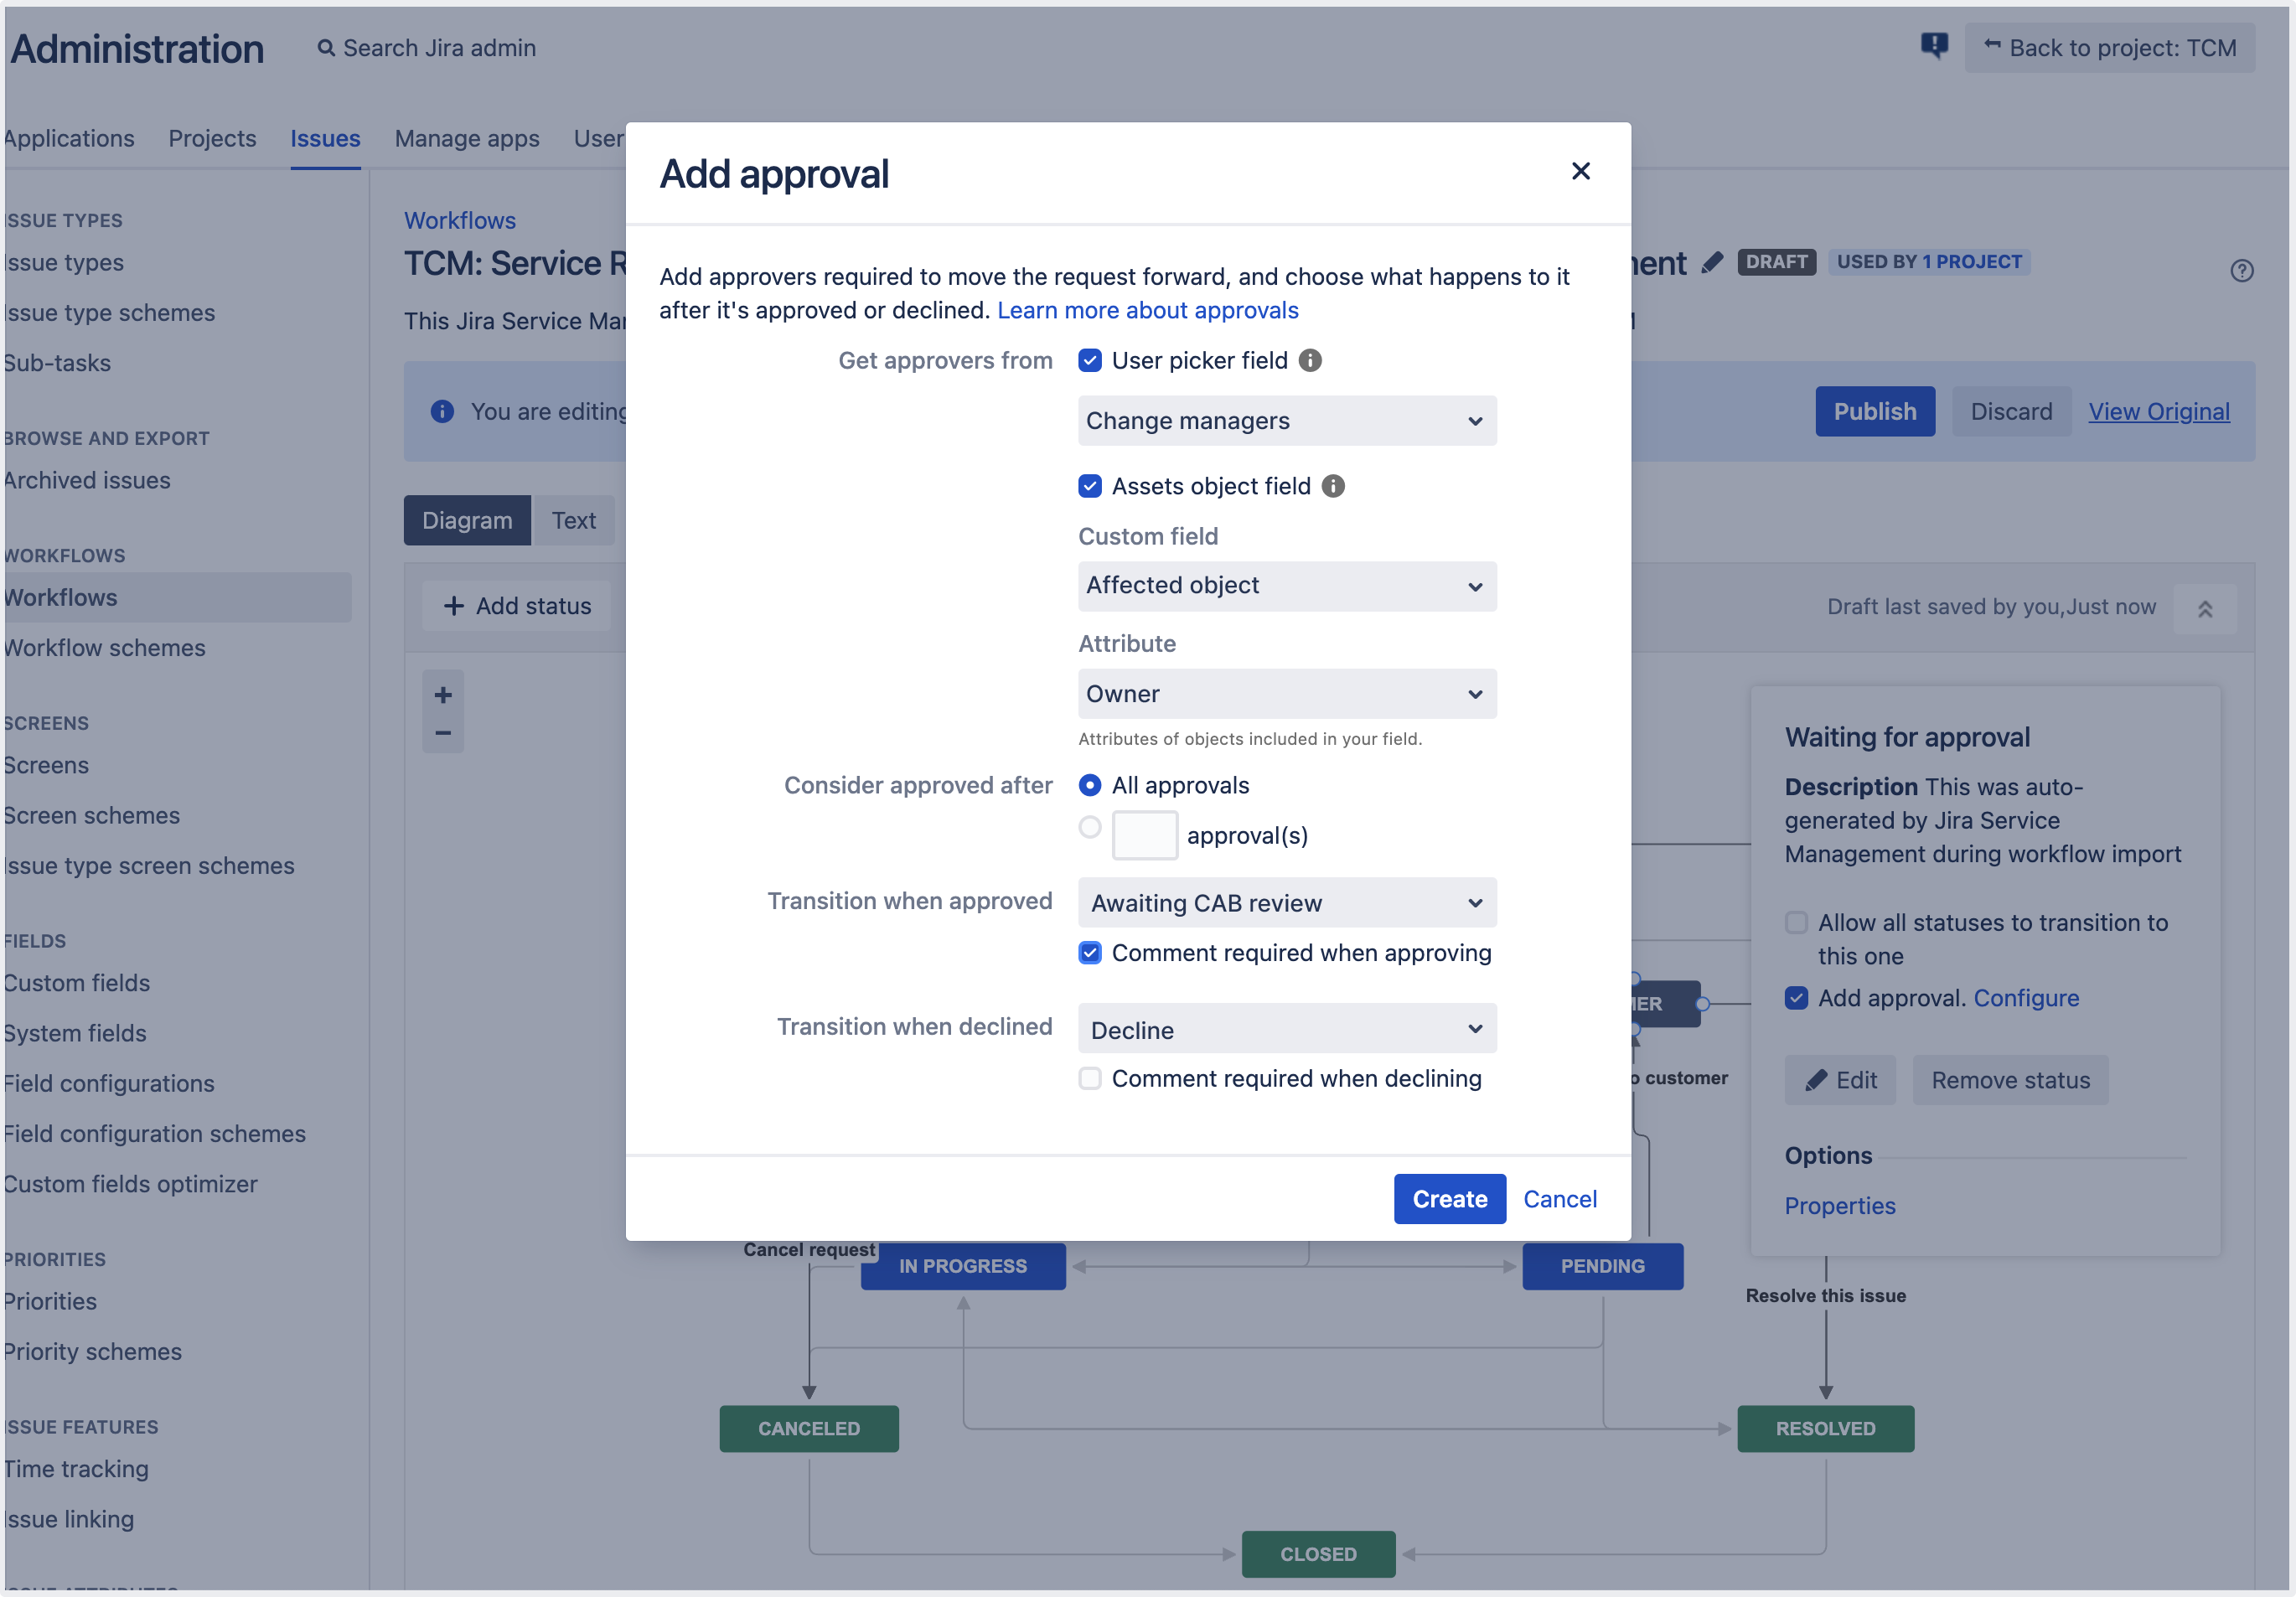Image resolution: width=2296 pixels, height=1597 pixels.
Task: Open the help question mark icon
Action: (x=2241, y=271)
